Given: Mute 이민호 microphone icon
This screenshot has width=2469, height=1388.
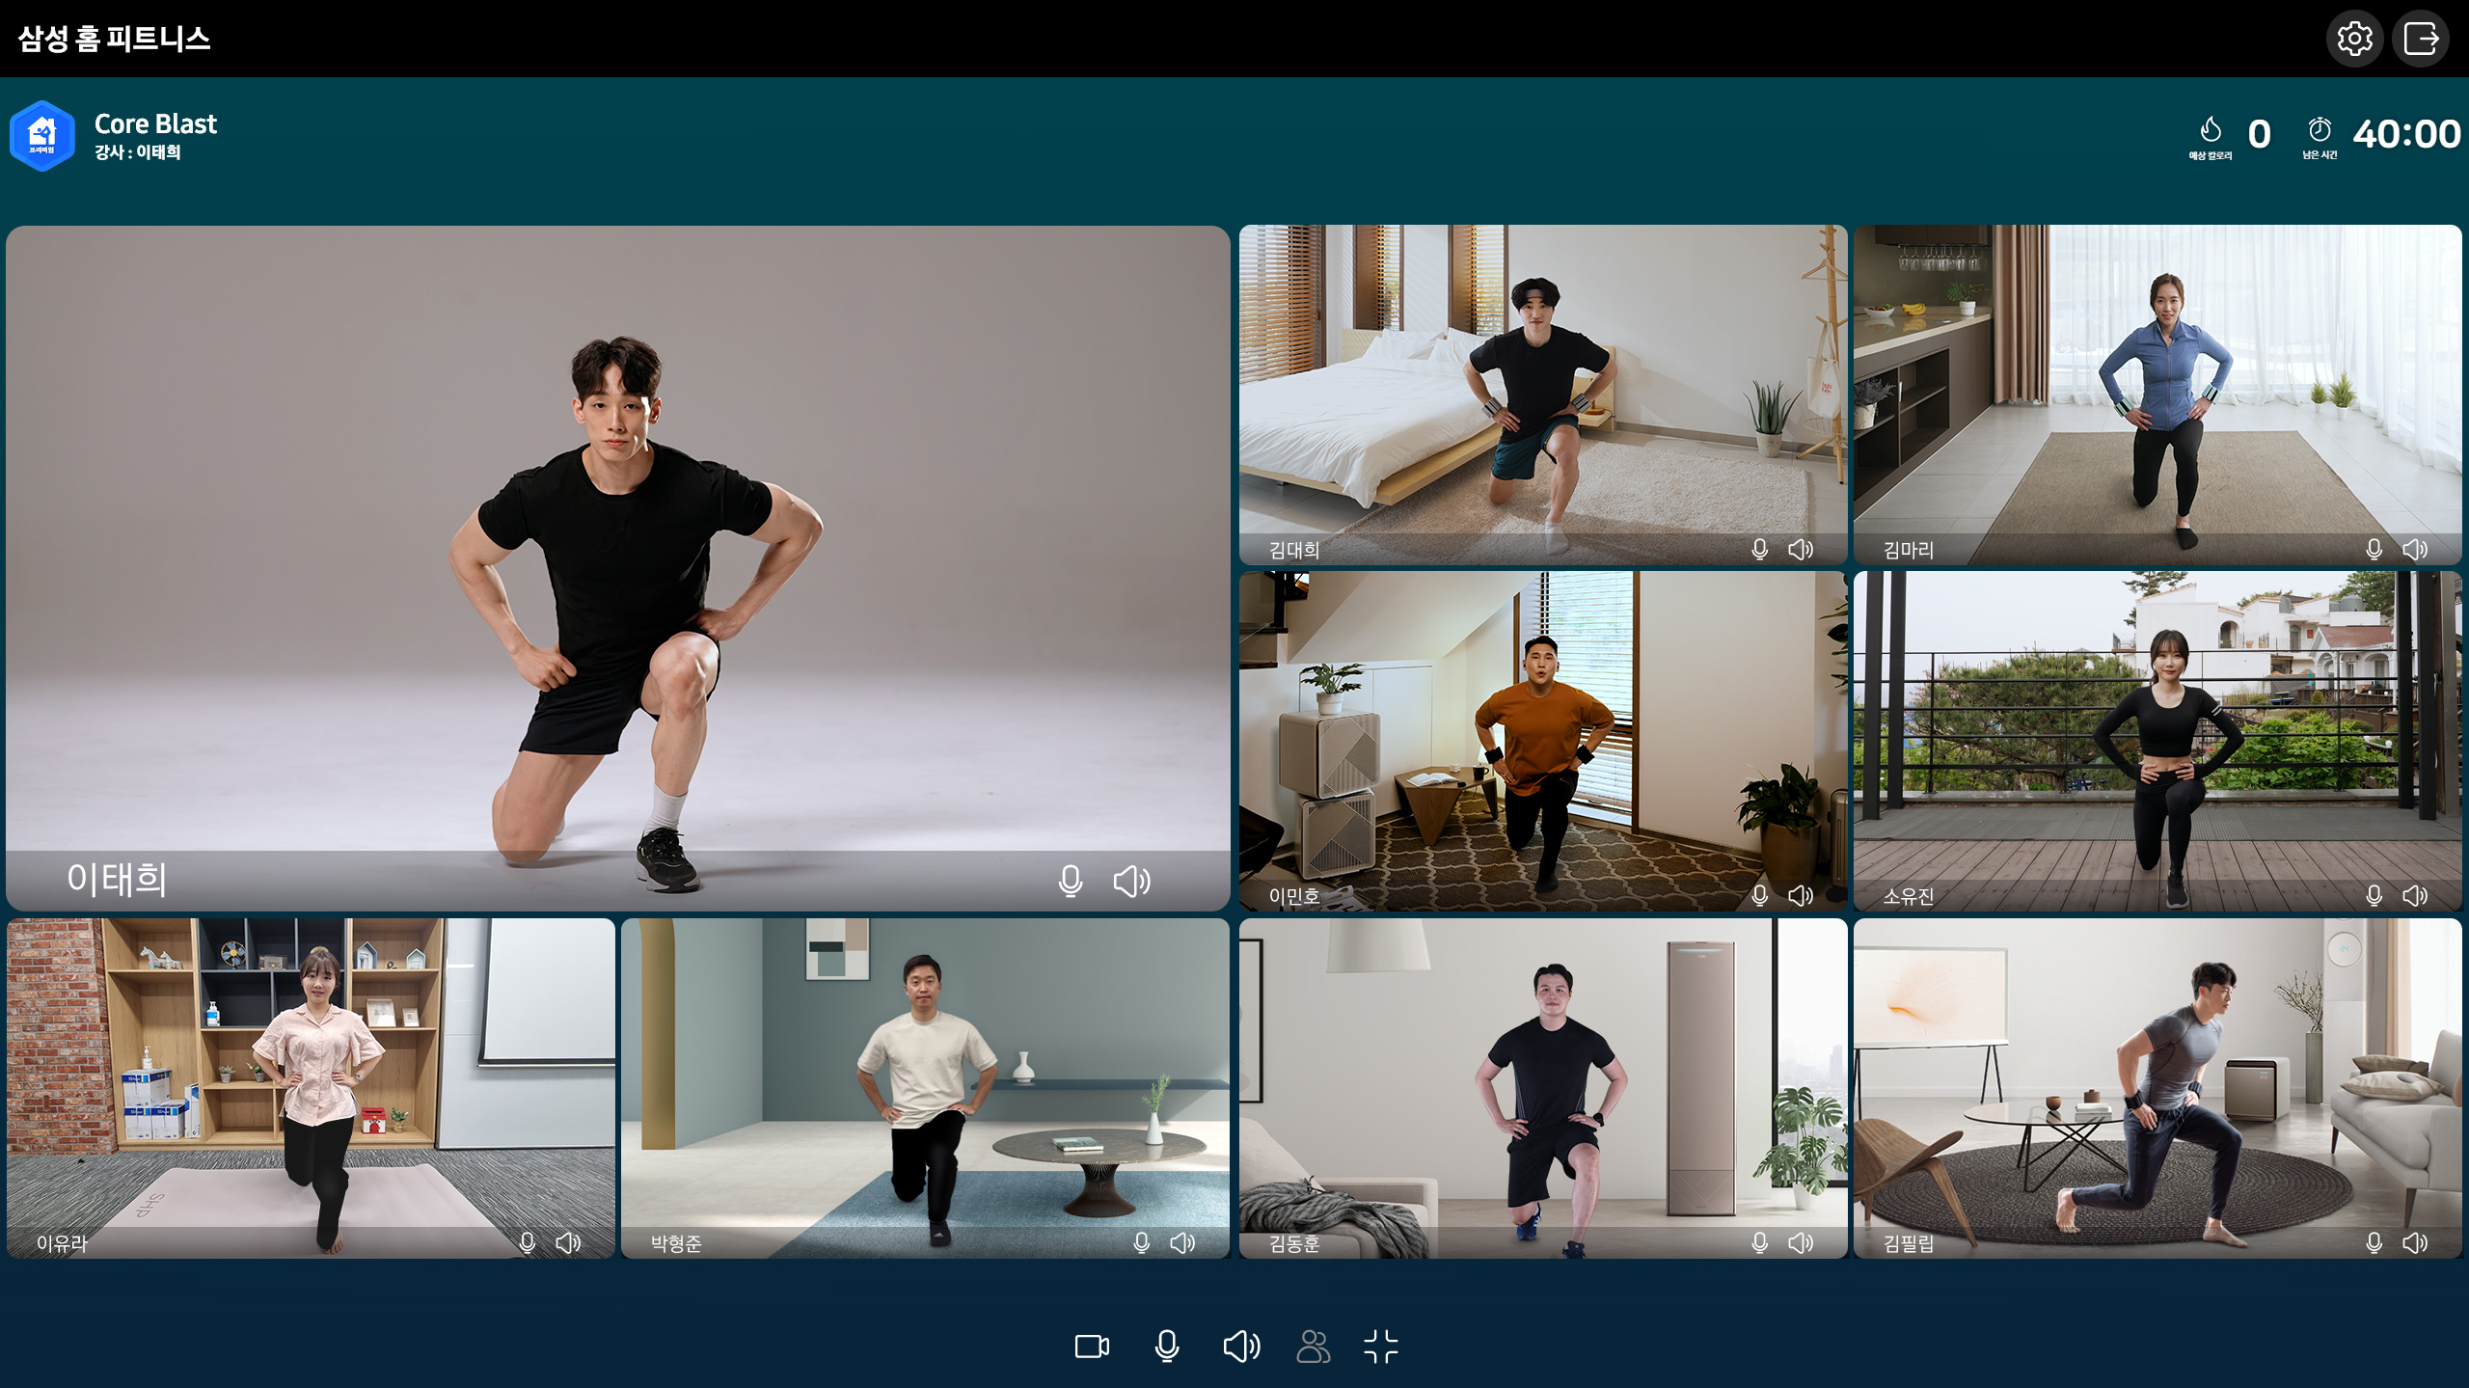Looking at the screenshot, I should (x=1759, y=895).
